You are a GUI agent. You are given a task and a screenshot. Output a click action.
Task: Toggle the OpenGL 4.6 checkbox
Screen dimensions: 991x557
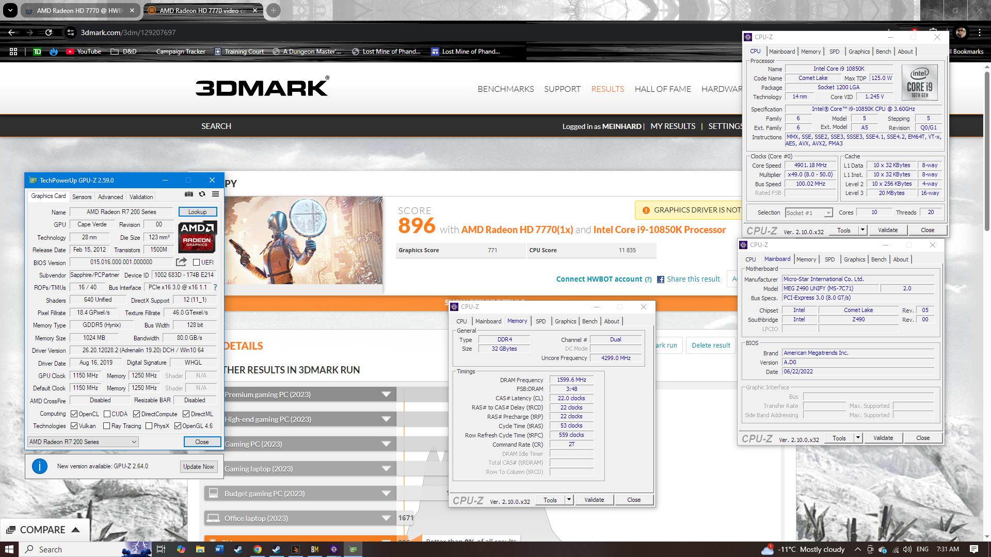click(178, 426)
